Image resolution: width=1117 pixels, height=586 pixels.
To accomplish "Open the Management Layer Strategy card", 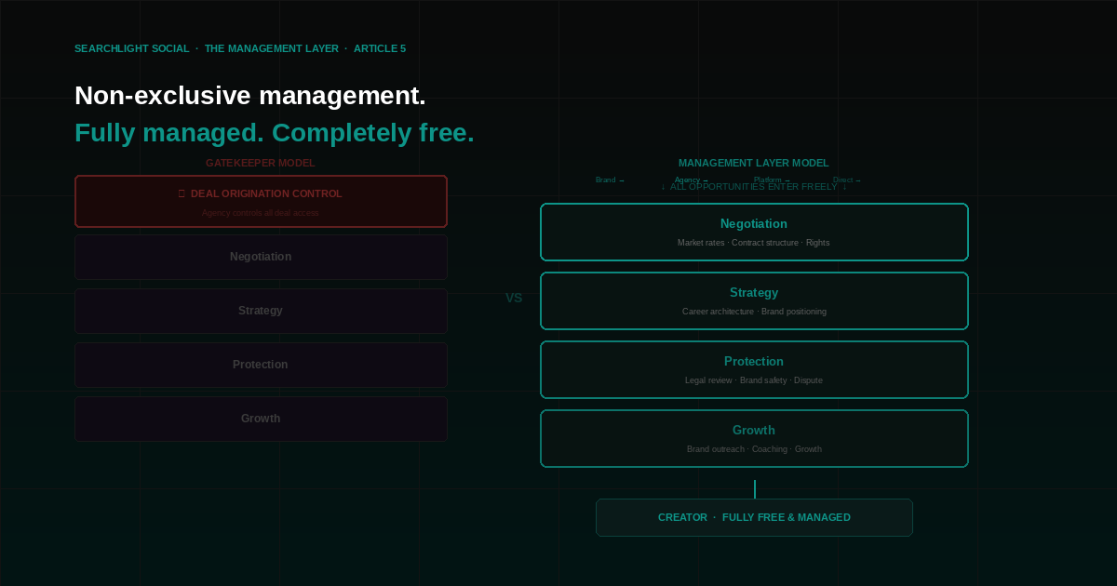I will coord(754,300).
